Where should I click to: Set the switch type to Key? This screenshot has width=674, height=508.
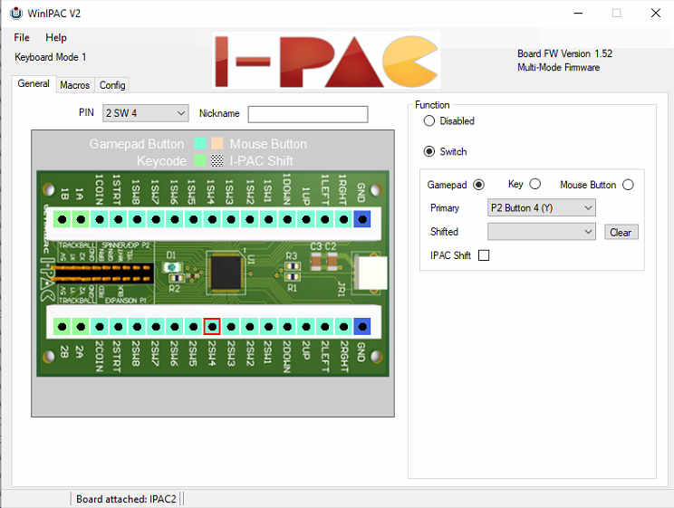click(534, 184)
